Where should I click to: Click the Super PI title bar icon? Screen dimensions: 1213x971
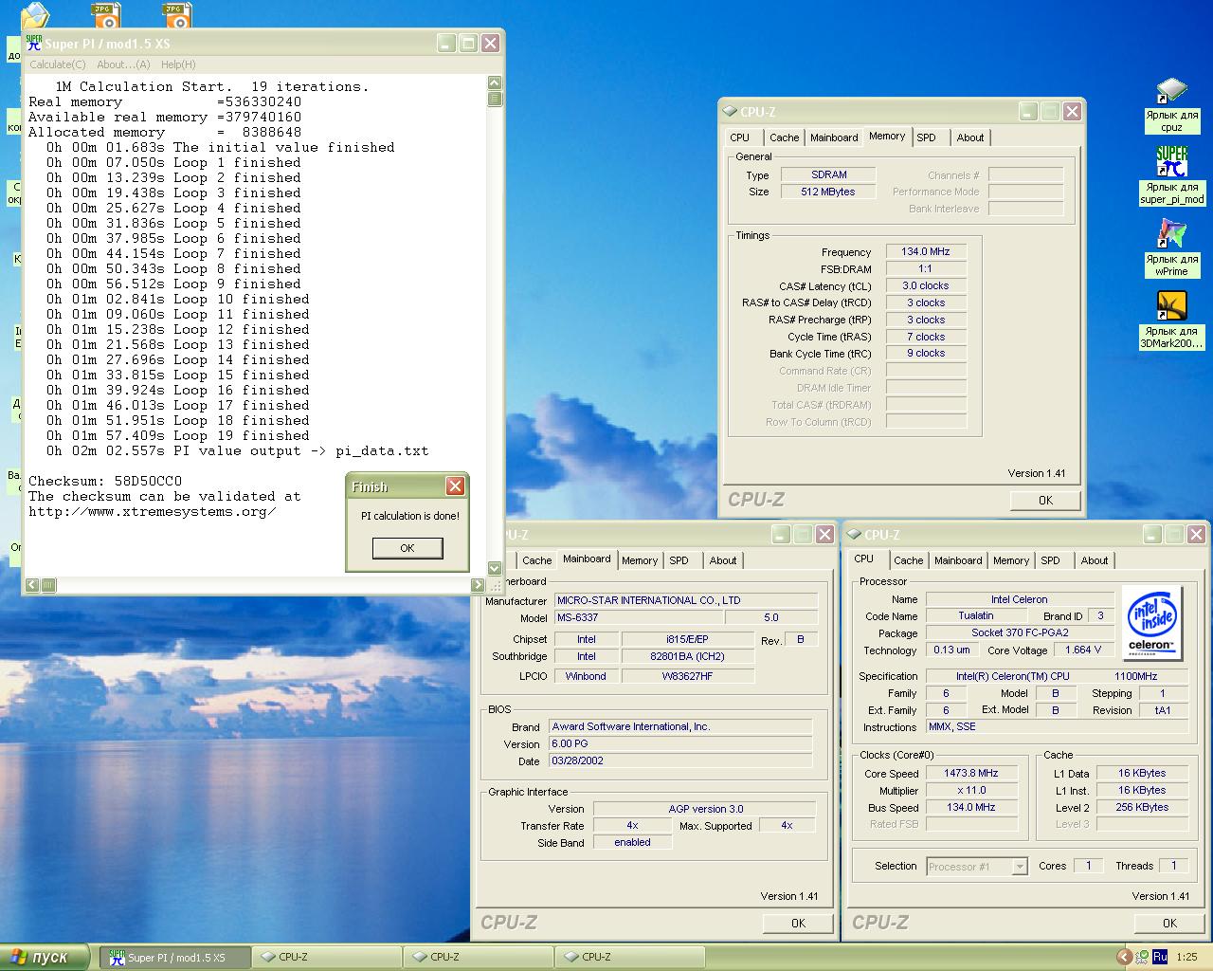click(x=34, y=43)
